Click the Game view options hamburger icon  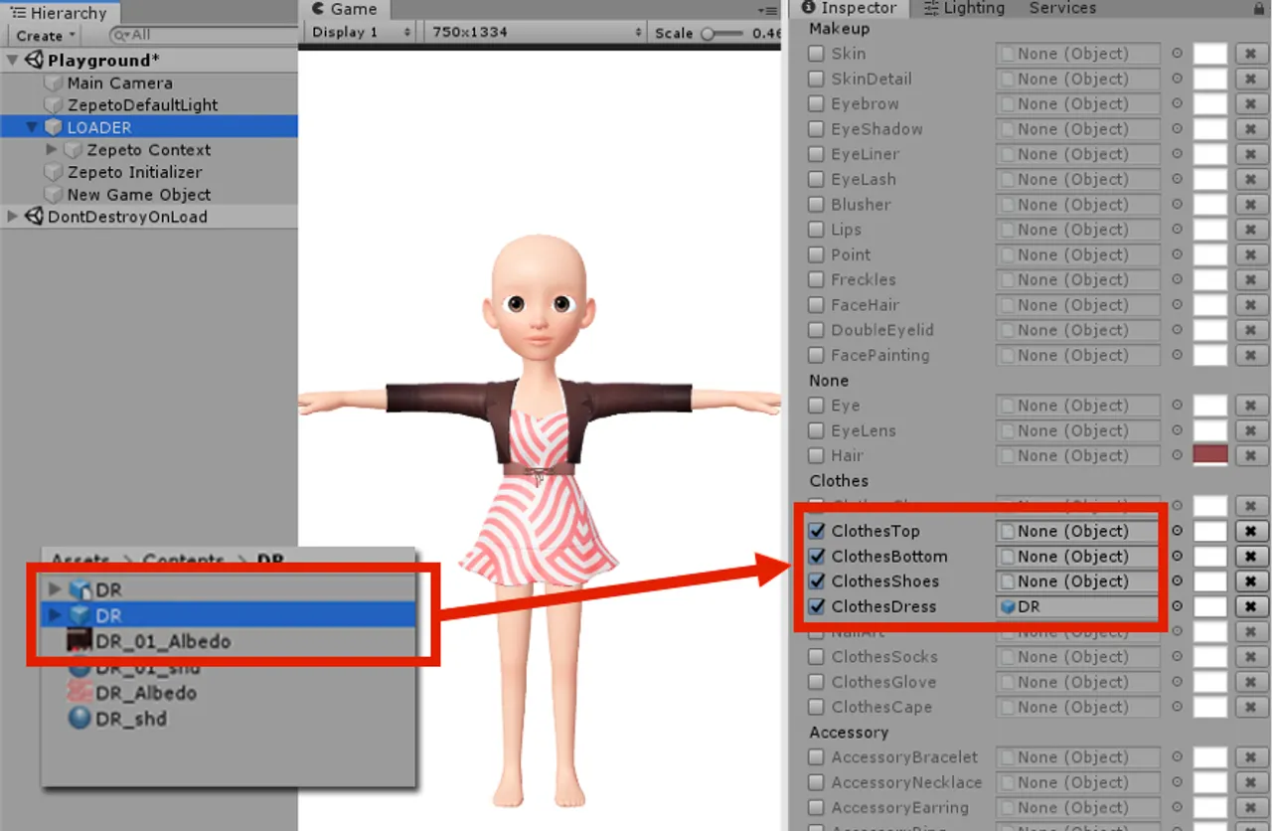point(768,10)
